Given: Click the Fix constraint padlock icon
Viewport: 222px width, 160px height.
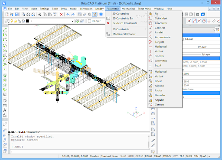Looking at the screenshot, I should (x=150, y=14).
